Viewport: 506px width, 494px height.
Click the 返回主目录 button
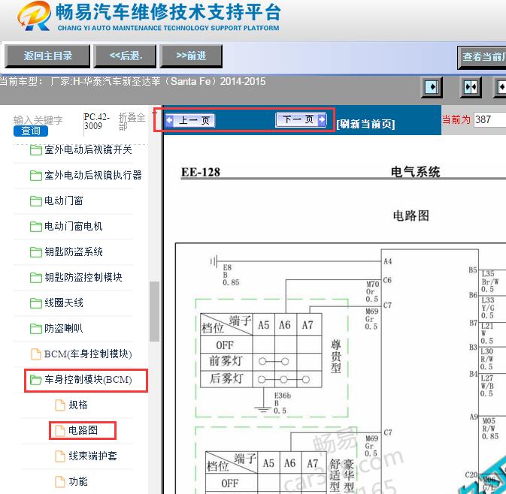coord(47,56)
